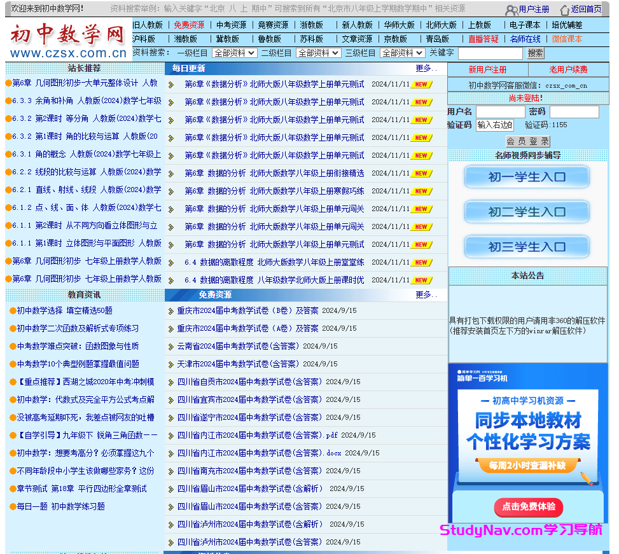Screen dimensions: 619x554
Task: Click the bullet icon before 6.3.1 角的概念
Action: [8, 155]
